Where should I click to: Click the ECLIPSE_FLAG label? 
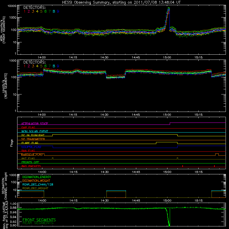(31, 147)
